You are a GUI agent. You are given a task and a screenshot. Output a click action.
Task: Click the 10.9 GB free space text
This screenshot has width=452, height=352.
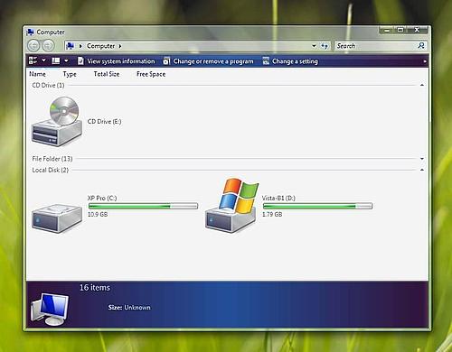(x=98, y=214)
